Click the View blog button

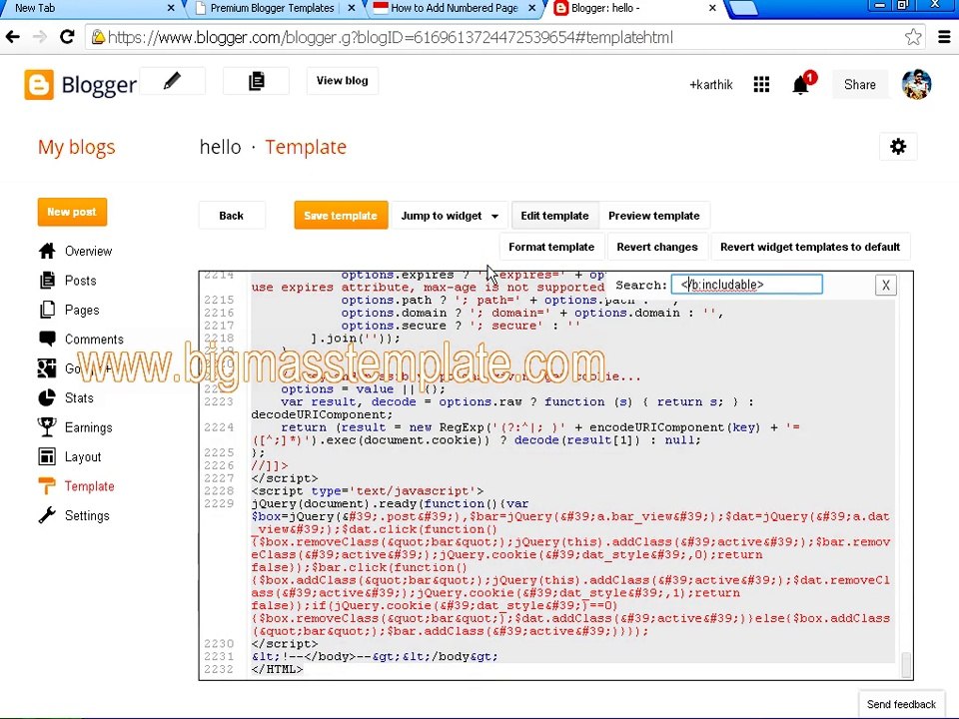[342, 81]
